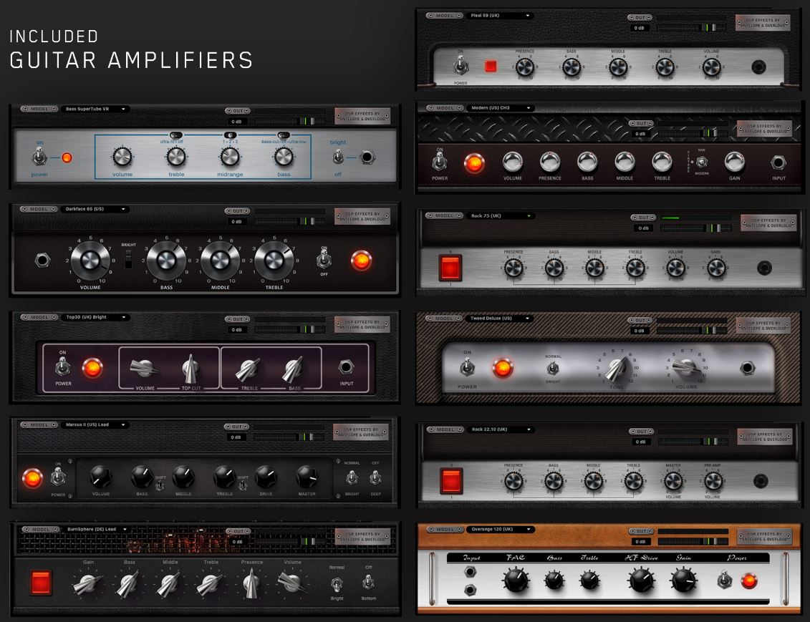Toggle the Tweed Deluxe Normal/Bright switch
This screenshot has width=810, height=622.
tap(553, 369)
